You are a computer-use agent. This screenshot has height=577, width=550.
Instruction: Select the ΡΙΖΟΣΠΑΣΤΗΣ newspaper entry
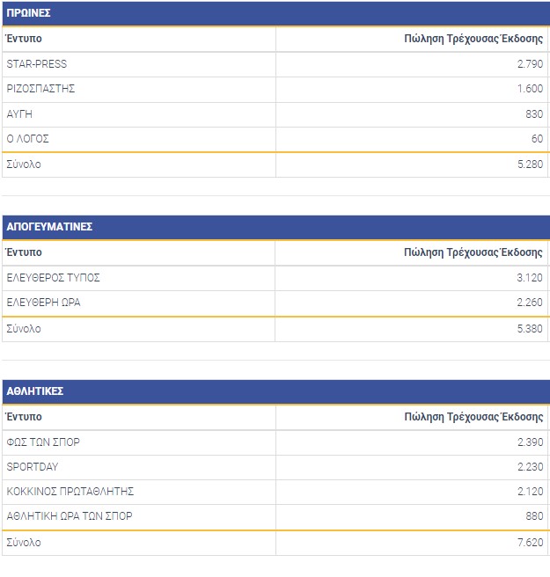(40, 89)
